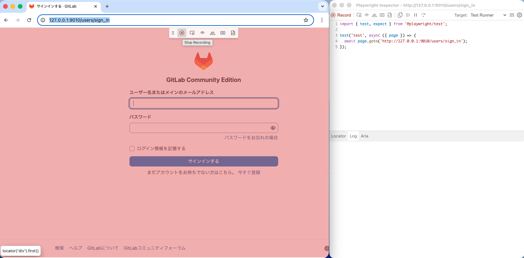View site information icon in address bar
Viewport: 524px width, 258px height.
pos(43,20)
